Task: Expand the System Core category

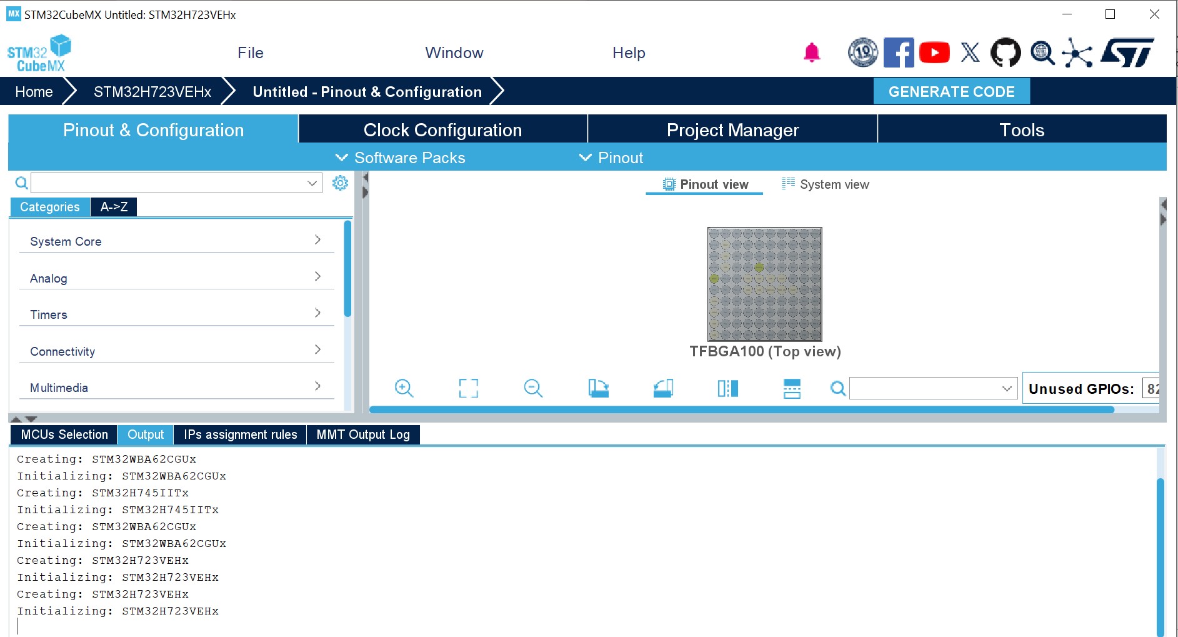Action: 177,241
